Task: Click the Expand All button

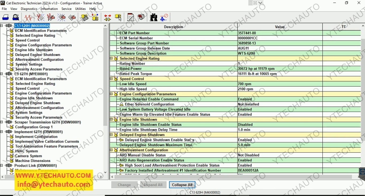Action: tap(153, 185)
